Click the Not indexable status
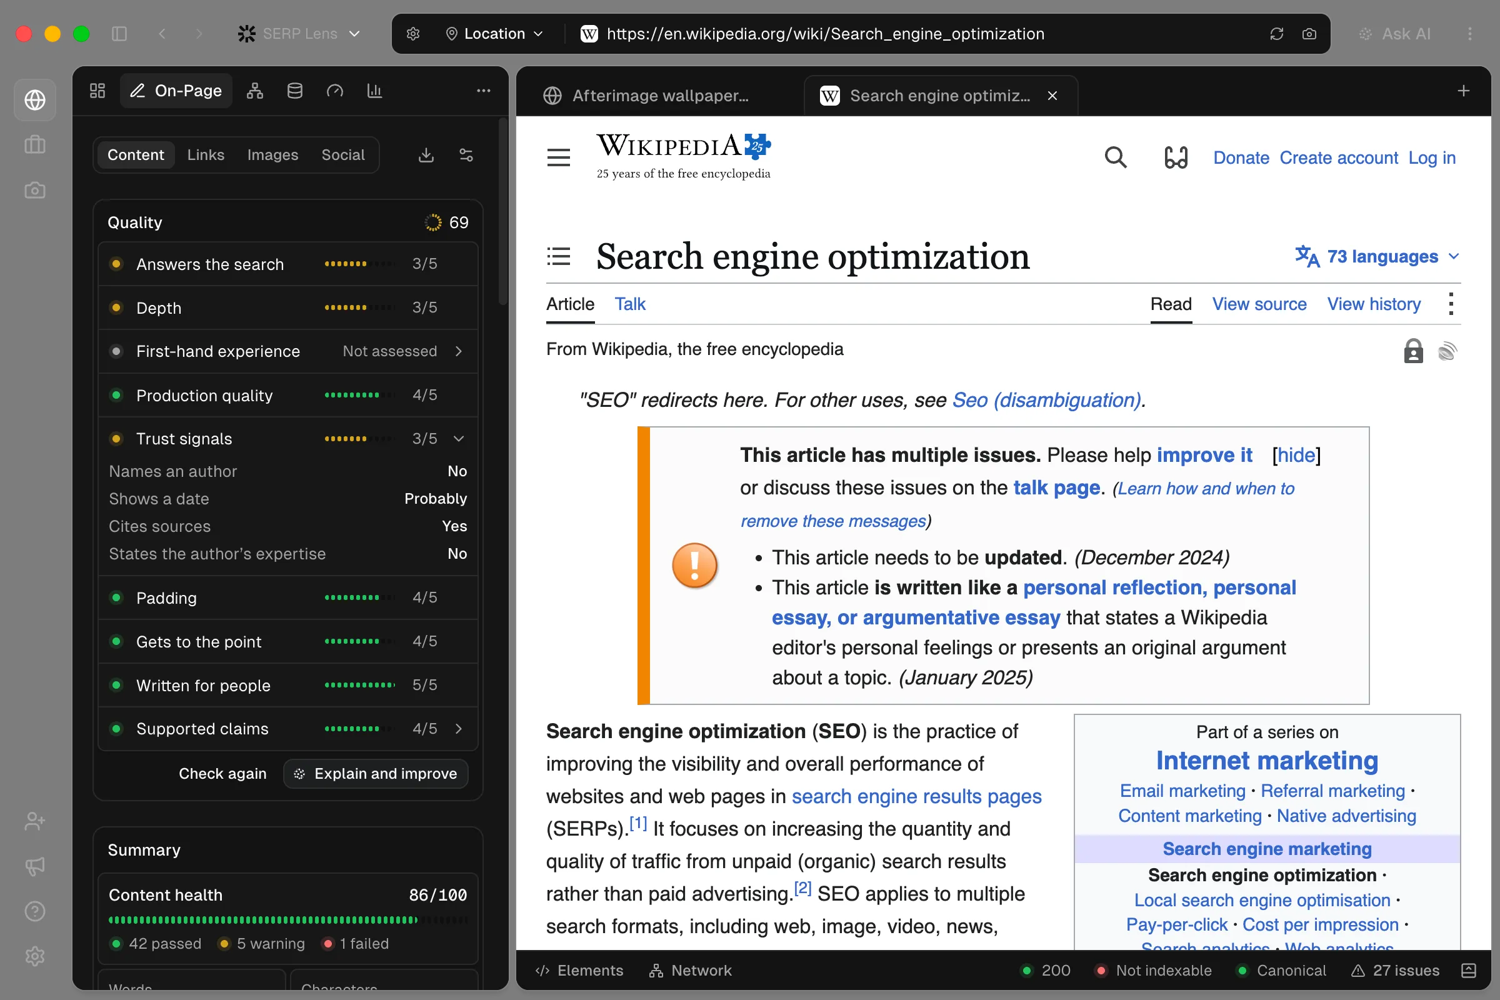 [1153, 970]
